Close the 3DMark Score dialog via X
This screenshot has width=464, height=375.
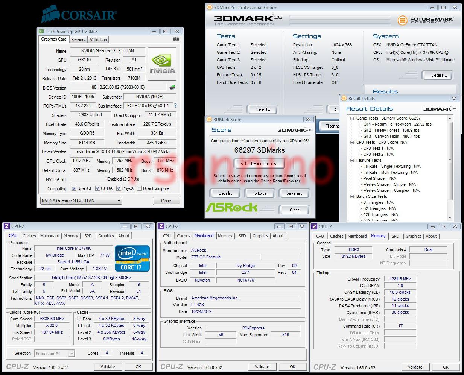click(308, 120)
